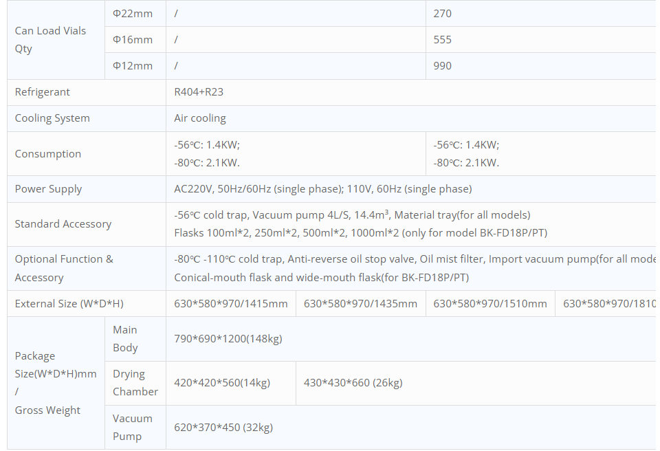Click the Power Supply label
The height and width of the screenshot is (451, 660).
(48, 188)
